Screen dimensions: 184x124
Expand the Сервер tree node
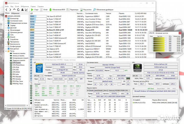tap(6, 25)
